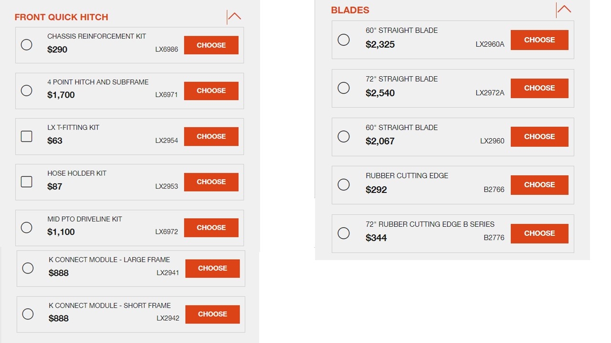Screen dimensions: 611x343
Task: Choose the 72" Straight Blade LX2972A
Action: click(539, 88)
